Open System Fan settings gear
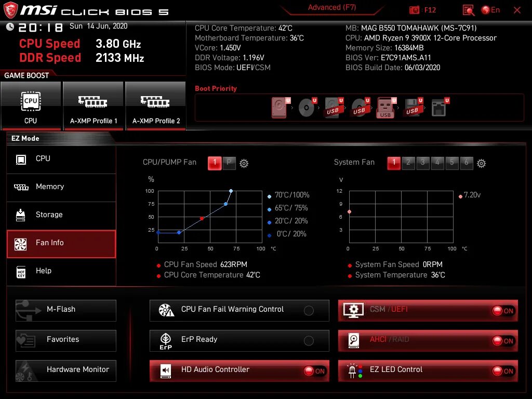The image size is (532, 399). [481, 164]
